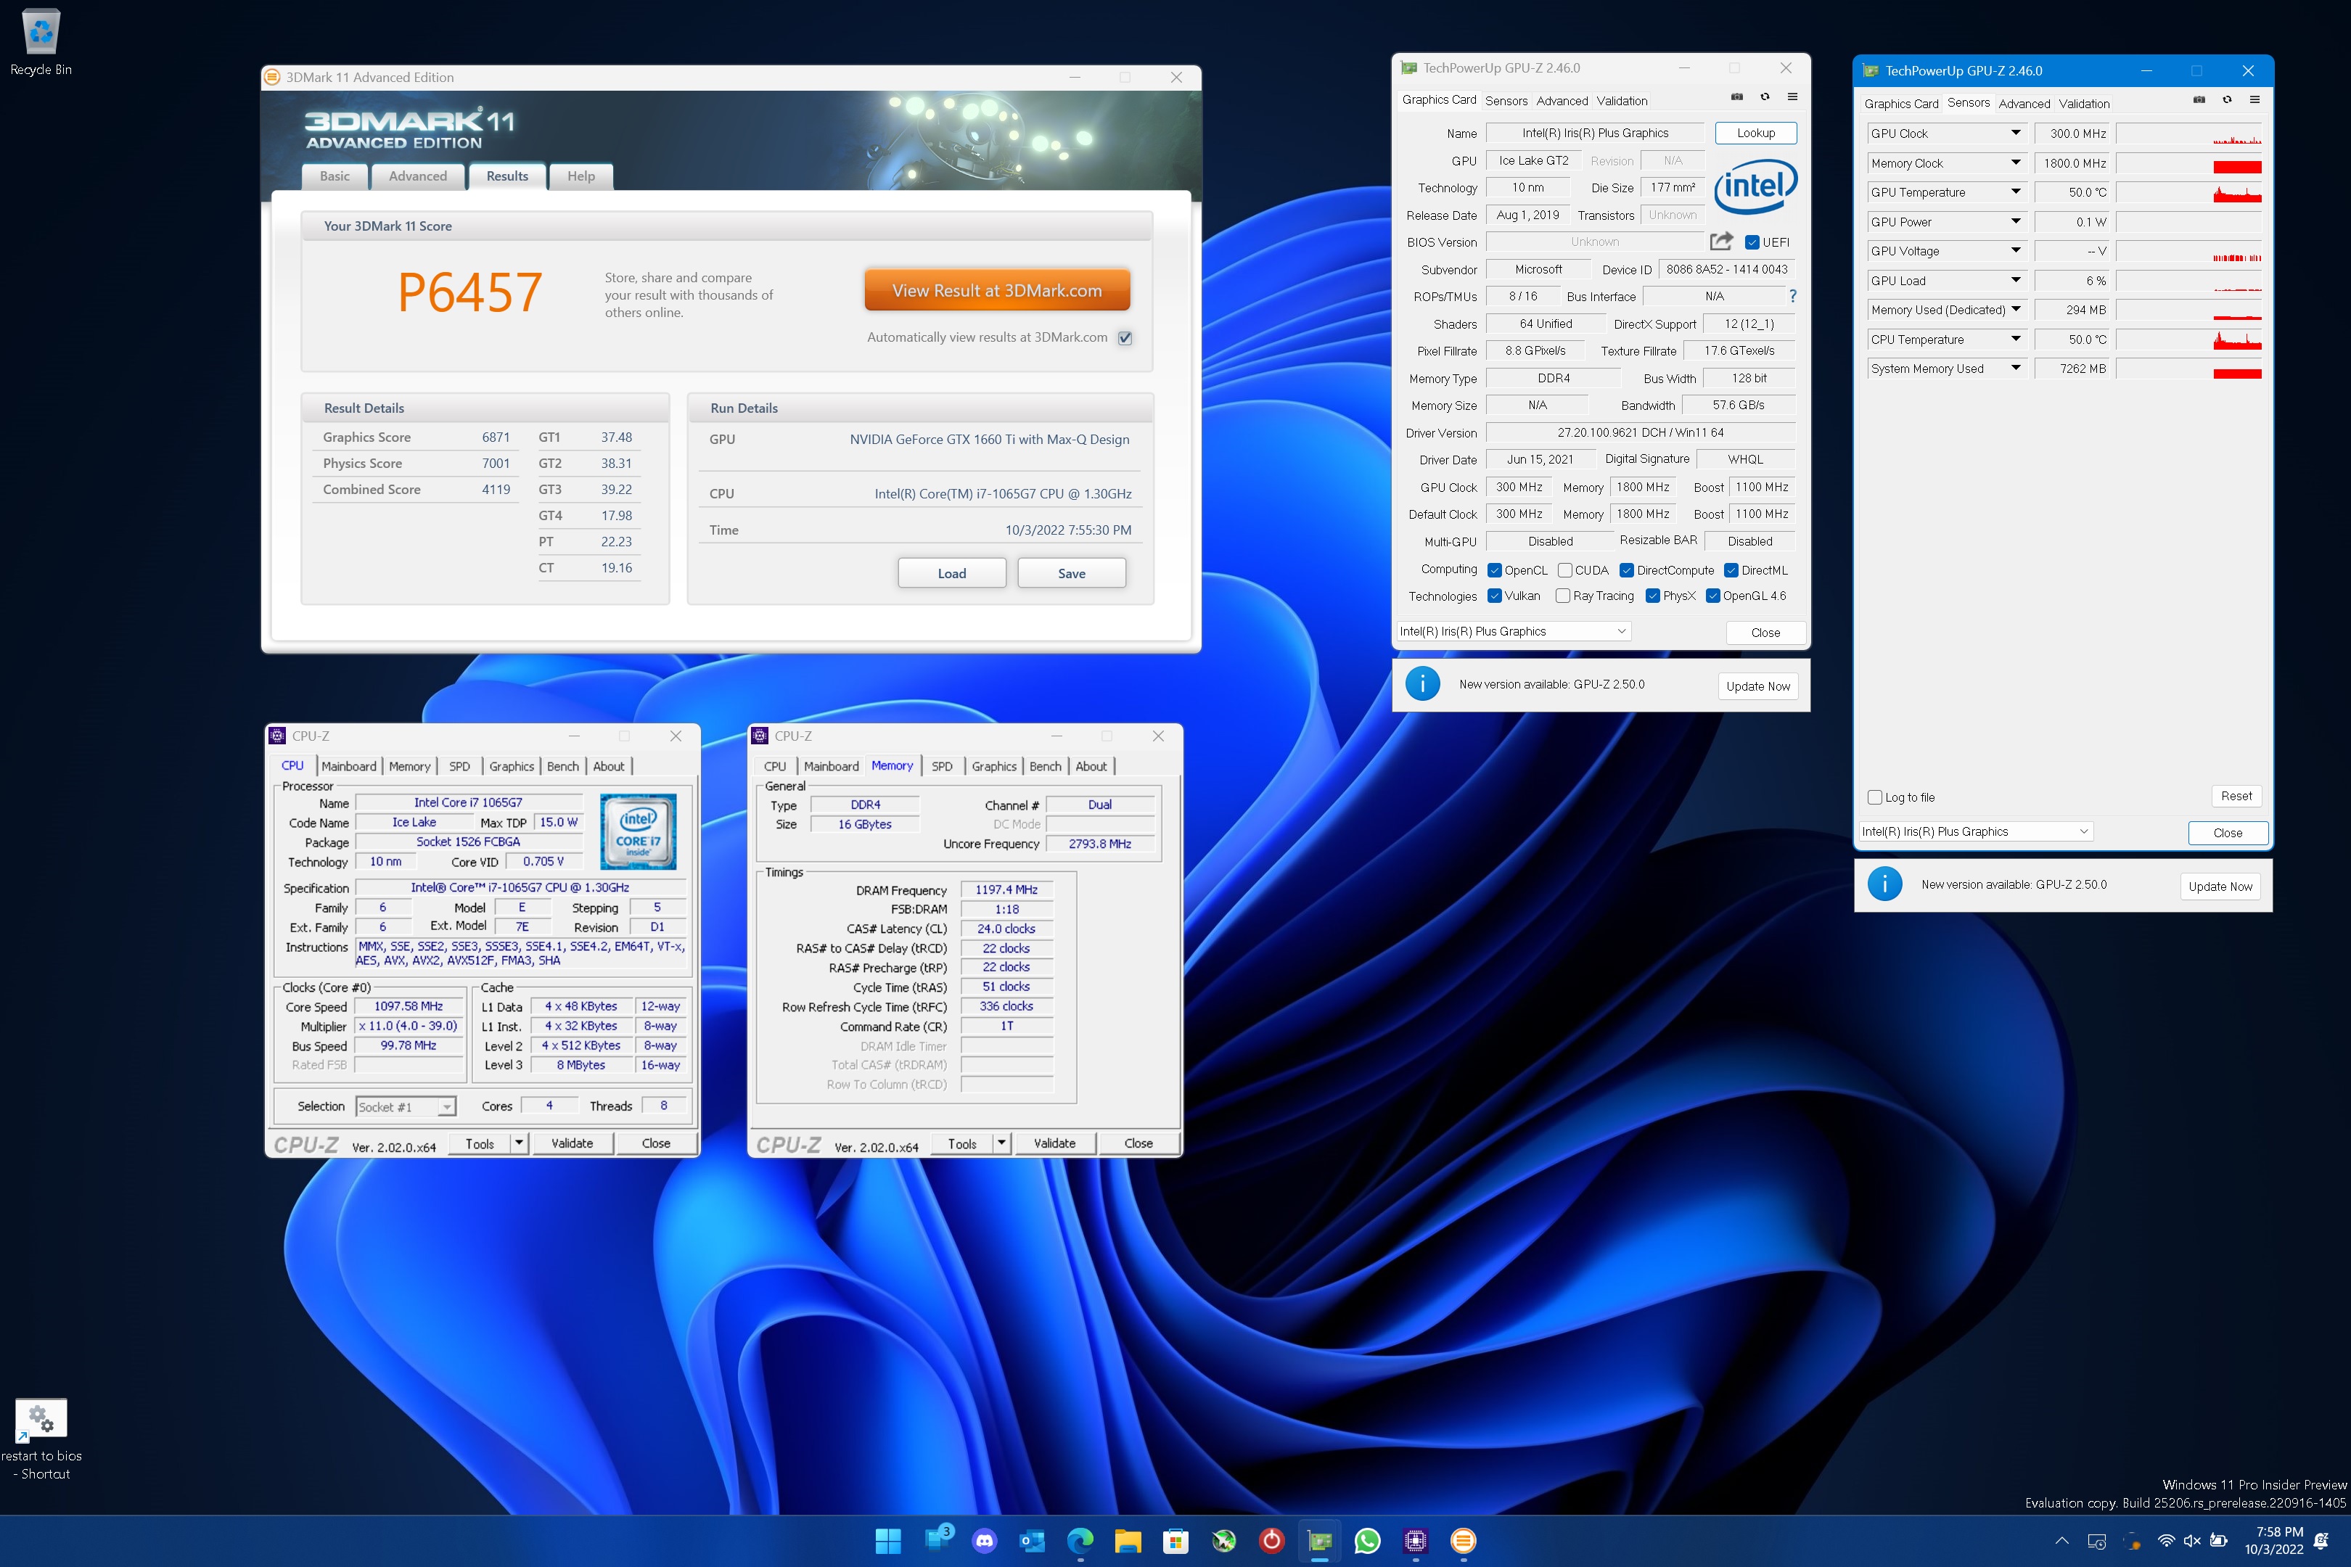Open the GPU Load sensor dropdown arrow

(x=2016, y=280)
